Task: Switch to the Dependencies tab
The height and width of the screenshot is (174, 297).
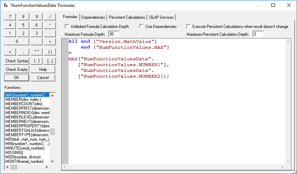Action: pyautogui.click(x=93, y=17)
